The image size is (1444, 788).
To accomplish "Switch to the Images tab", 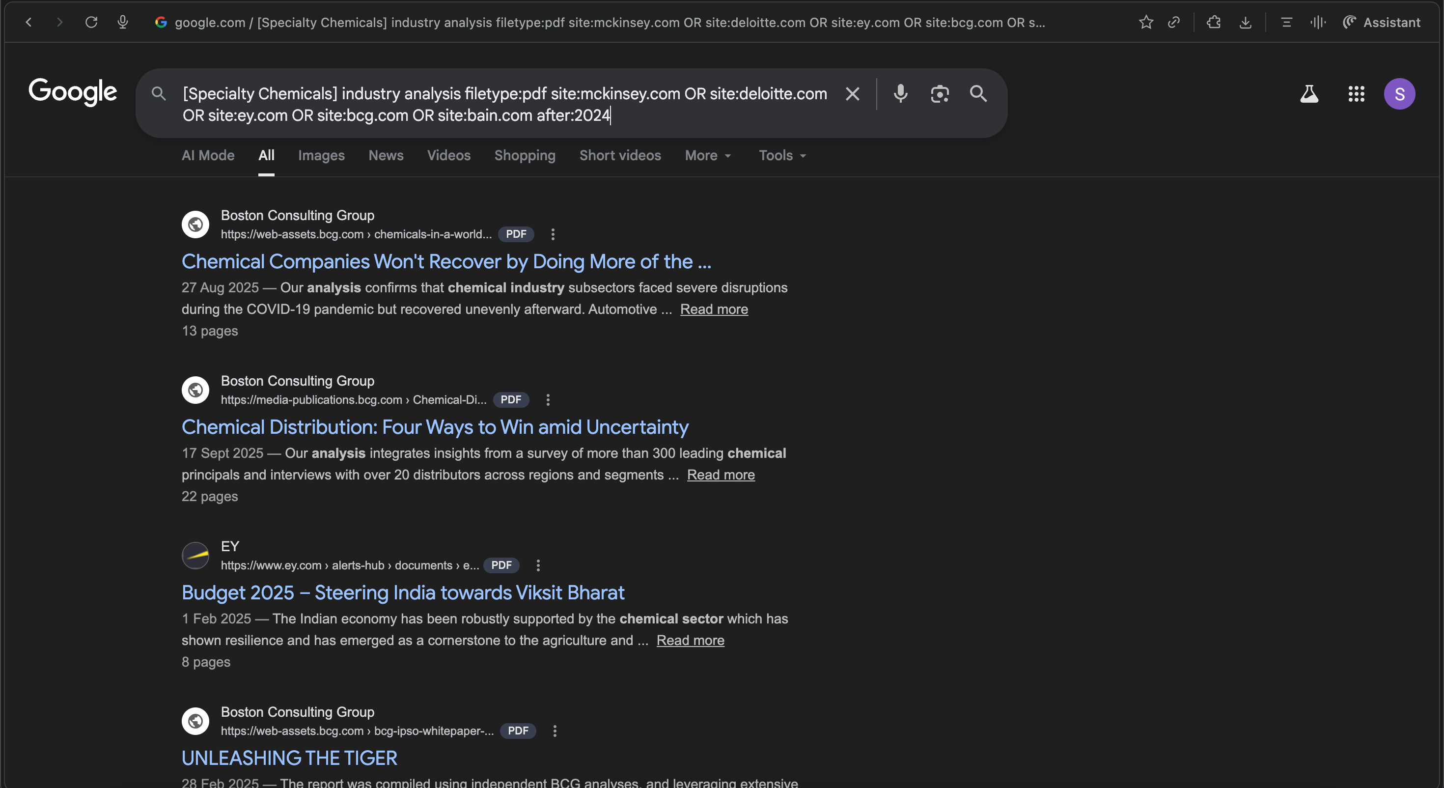I will click(321, 155).
